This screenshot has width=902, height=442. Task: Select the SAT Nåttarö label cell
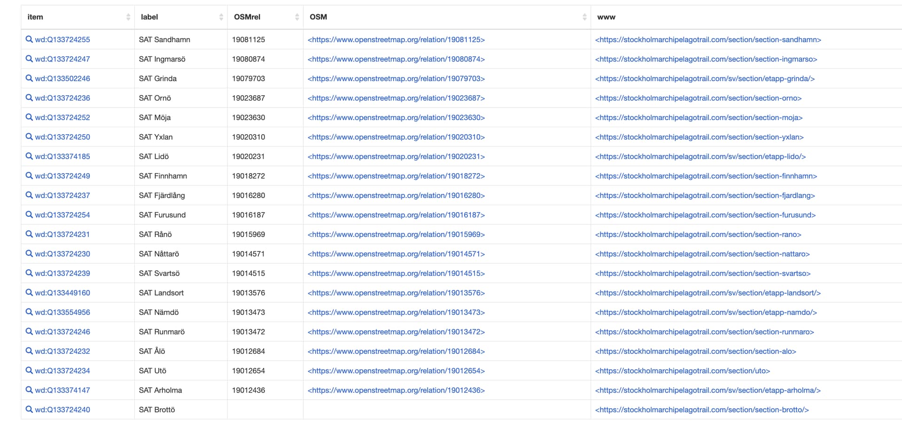click(181, 254)
